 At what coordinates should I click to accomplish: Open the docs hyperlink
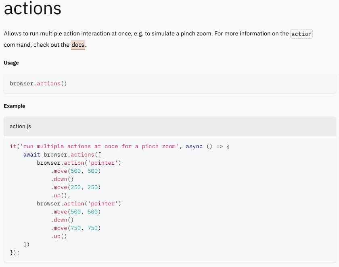coord(77,45)
